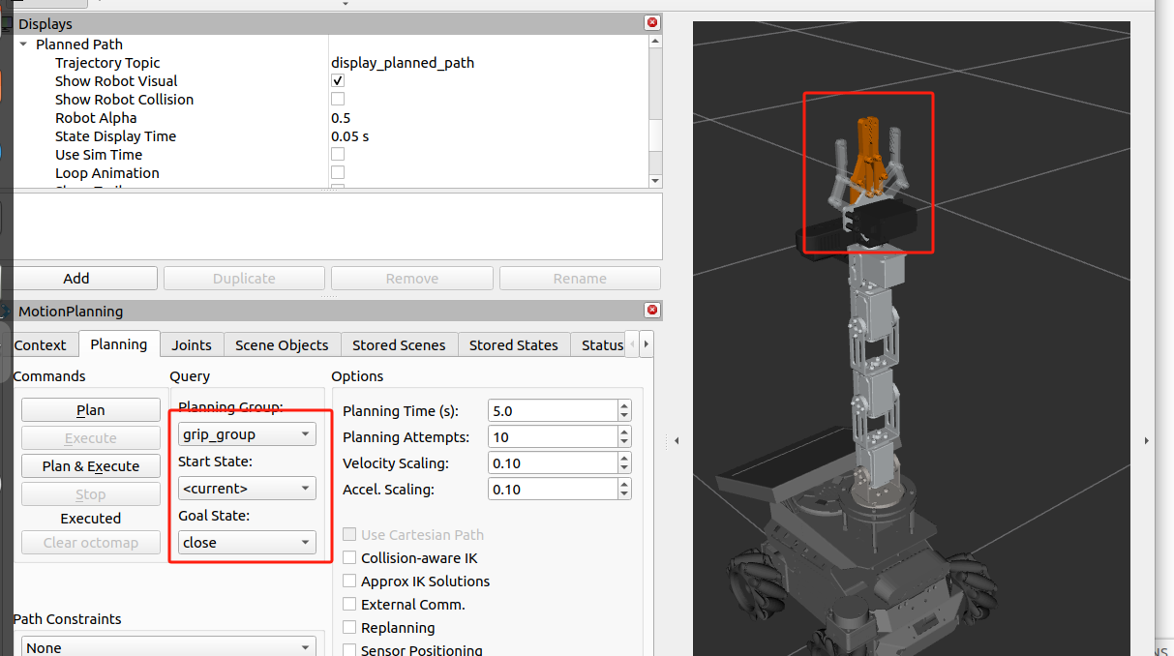Decrease Accel. Scaling with the down arrow
Image resolution: width=1174 pixels, height=656 pixels.
point(624,494)
